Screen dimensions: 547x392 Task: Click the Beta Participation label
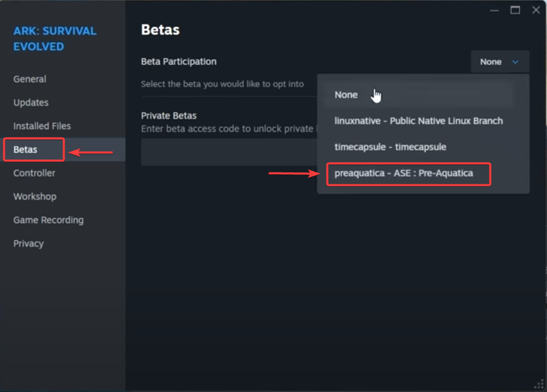pyautogui.click(x=179, y=61)
